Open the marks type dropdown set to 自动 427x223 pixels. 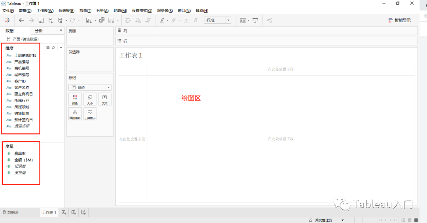[x=90, y=87]
